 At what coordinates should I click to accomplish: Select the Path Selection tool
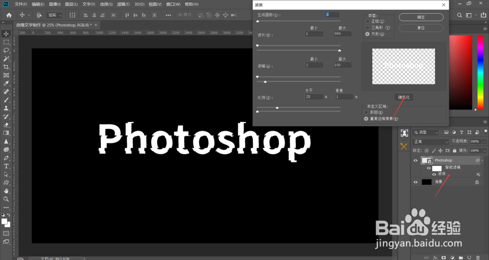6,175
